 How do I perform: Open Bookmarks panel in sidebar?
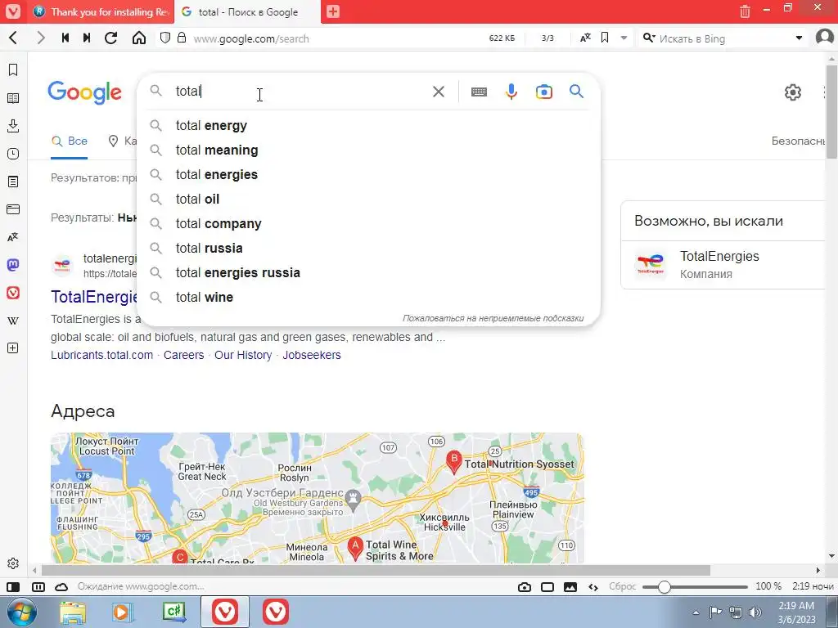tap(13, 70)
